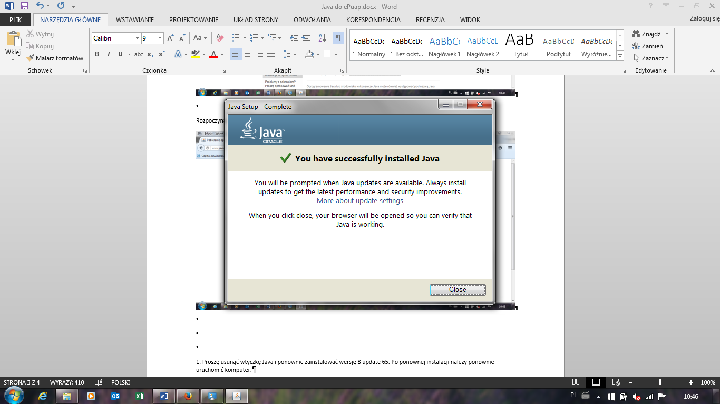
Task: Align text left
Action: [x=236, y=54]
